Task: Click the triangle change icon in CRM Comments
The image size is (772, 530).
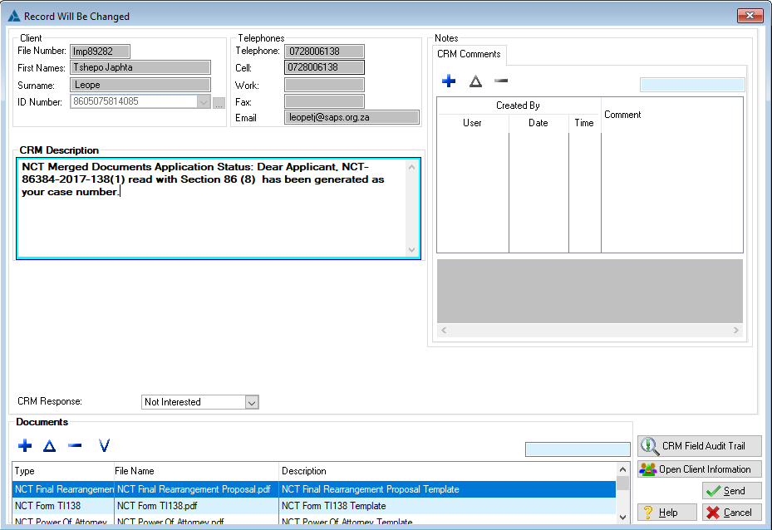Action: [x=475, y=81]
